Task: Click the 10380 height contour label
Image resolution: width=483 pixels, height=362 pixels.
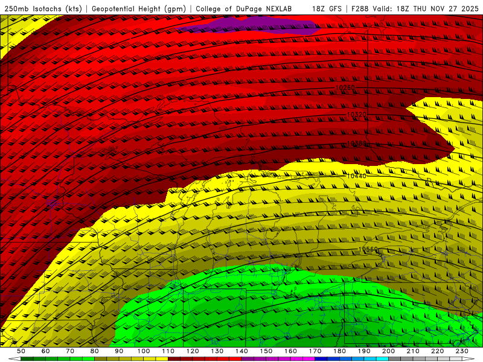Action: pos(357,144)
